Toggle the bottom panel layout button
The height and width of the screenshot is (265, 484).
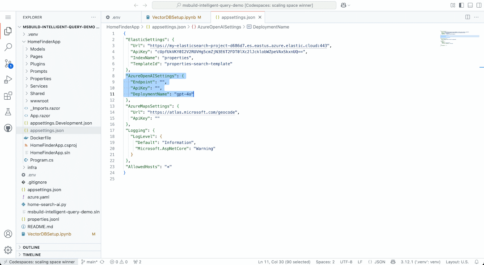click(470, 5)
